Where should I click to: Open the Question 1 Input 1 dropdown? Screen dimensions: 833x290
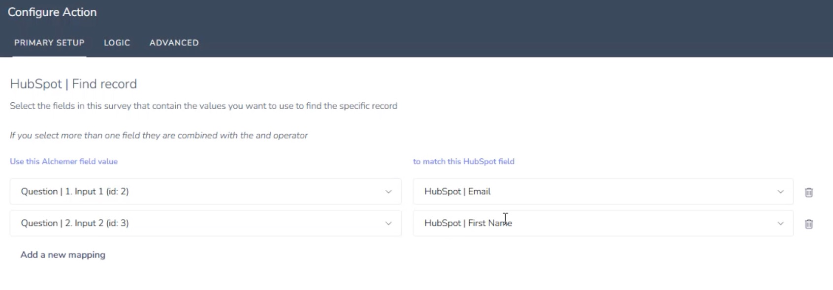pos(197,192)
